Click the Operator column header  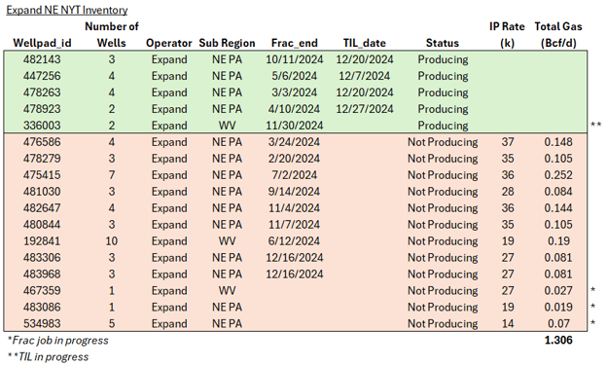[x=169, y=43]
